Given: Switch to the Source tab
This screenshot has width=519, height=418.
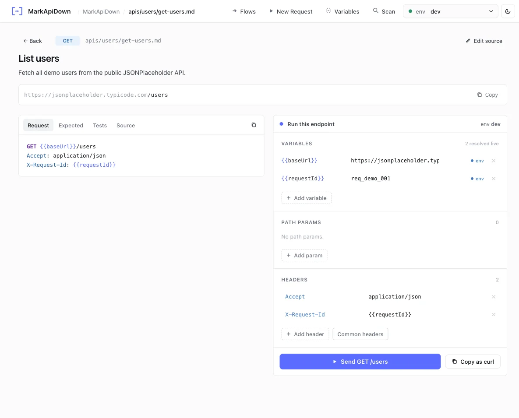Looking at the screenshot, I should 126,125.
